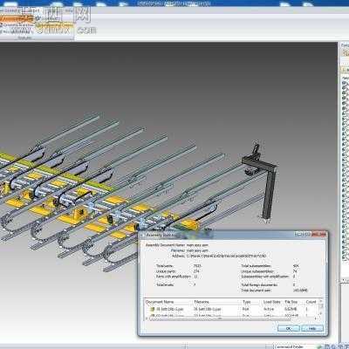The width and height of the screenshot is (349, 349).
Task: Click the 'Active' load state cell
Action: tap(269, 309)
